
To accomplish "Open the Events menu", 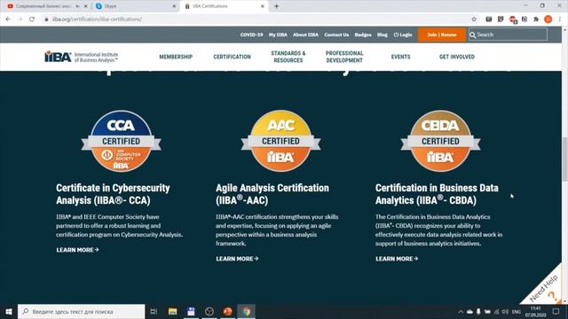I will (400, 57).
